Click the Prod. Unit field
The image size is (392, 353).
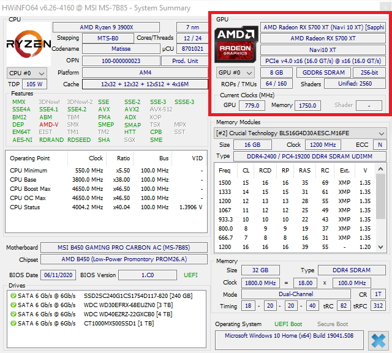pos(185,61)
